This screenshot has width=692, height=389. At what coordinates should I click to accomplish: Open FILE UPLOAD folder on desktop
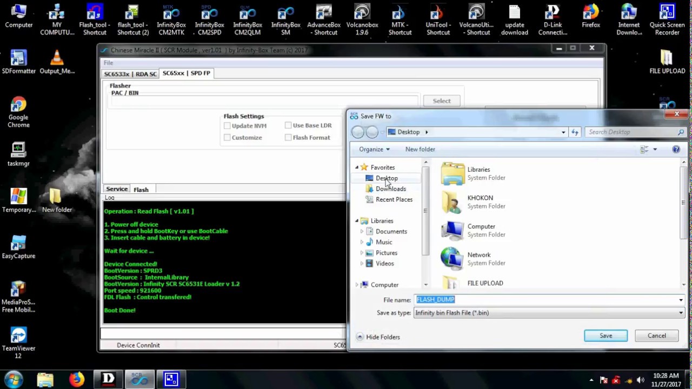[x=667, y=63]
